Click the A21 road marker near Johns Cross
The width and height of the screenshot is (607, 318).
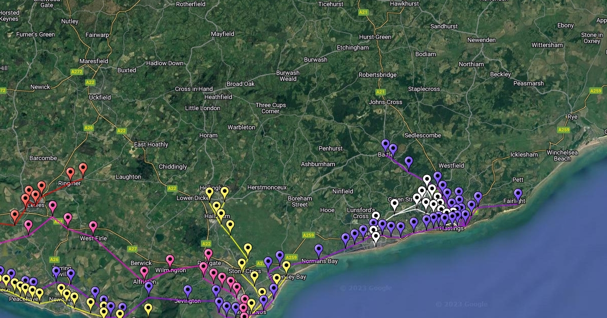[x=380, y=92]
